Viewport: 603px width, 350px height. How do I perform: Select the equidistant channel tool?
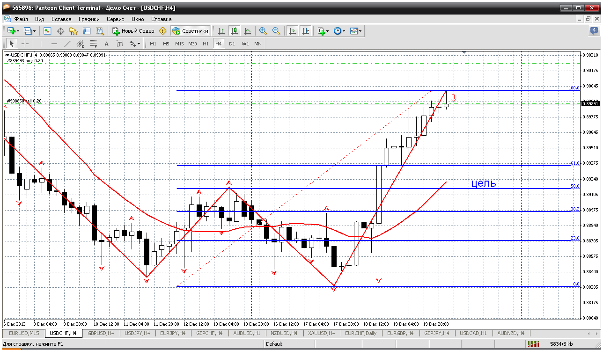[x=80, y=44]
